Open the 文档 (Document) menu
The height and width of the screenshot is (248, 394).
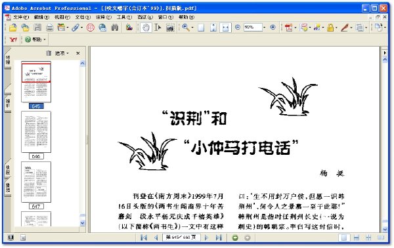click(83, 17)
